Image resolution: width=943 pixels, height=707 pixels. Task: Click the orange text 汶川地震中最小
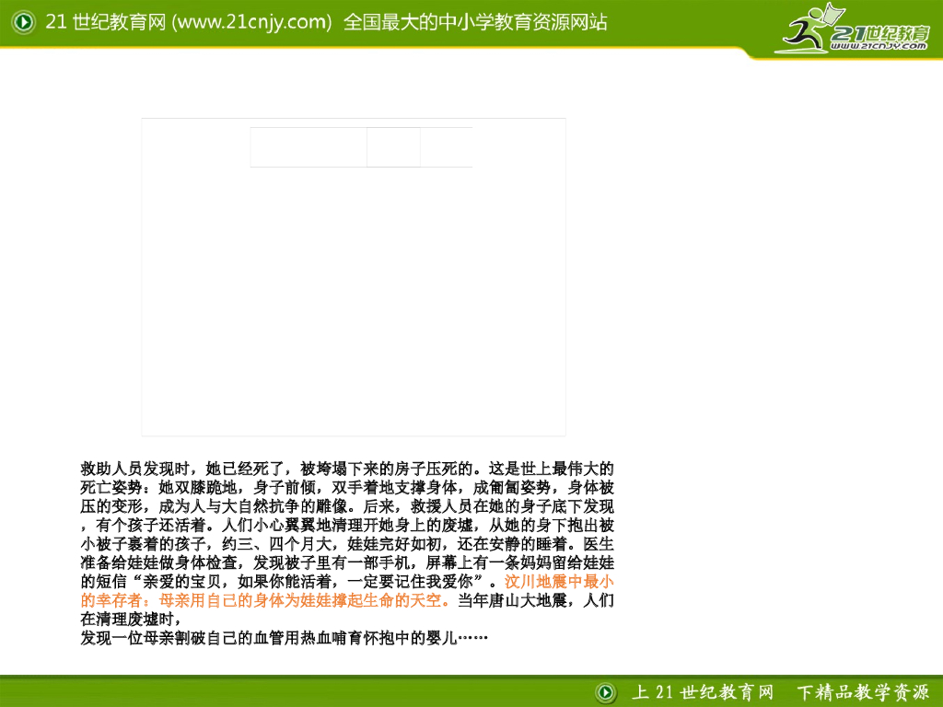click(559, 582)
